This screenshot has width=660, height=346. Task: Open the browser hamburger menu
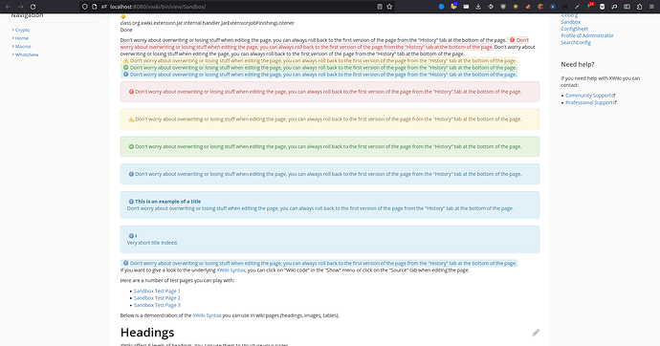pos(651,7)
